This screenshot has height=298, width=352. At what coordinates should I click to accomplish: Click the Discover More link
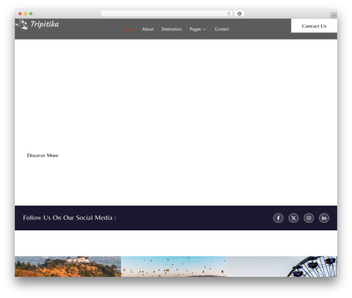pos(43,155)
